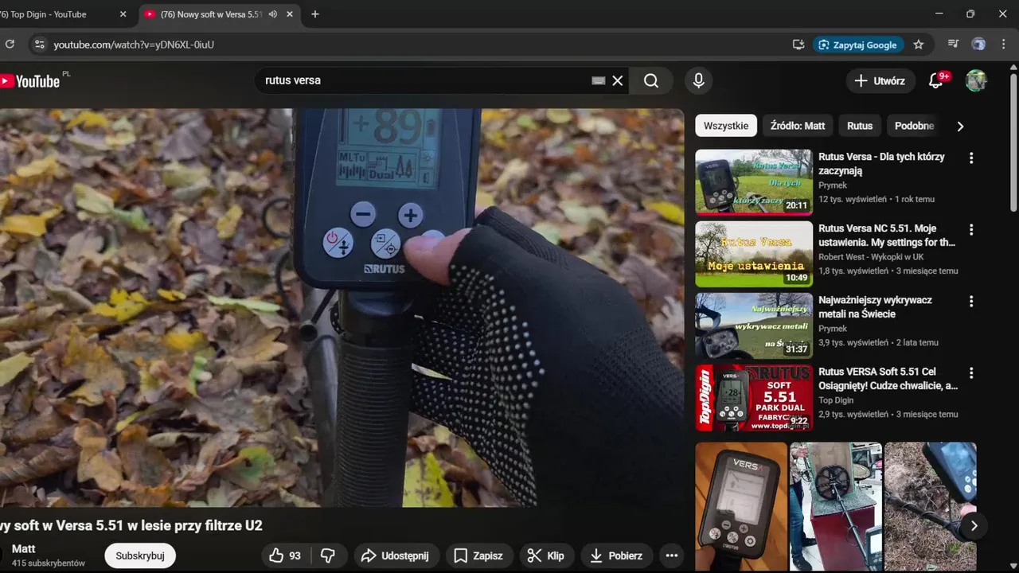This screenshot has width=1019, height=573.
Task: Bookmark this page with the star
Action: 919,45
